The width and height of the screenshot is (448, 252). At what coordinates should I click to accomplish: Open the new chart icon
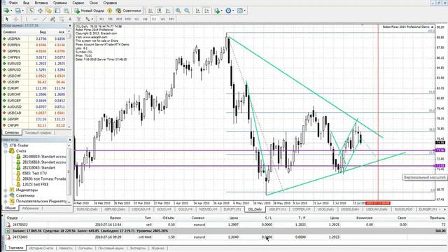click(x=7, y=10)
